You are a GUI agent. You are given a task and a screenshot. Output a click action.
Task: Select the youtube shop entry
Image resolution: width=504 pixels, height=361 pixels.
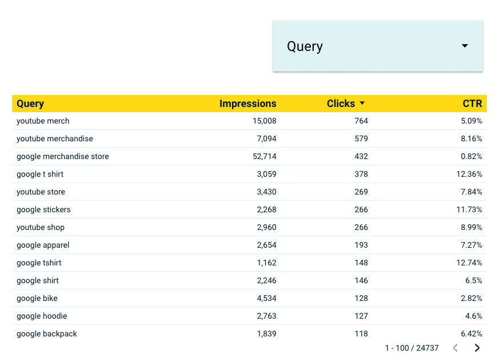(x=41, y=227)
